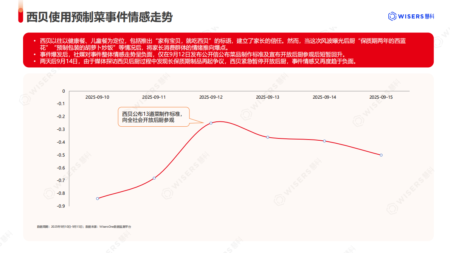Select the 2025-09-11 axis label

153,97
